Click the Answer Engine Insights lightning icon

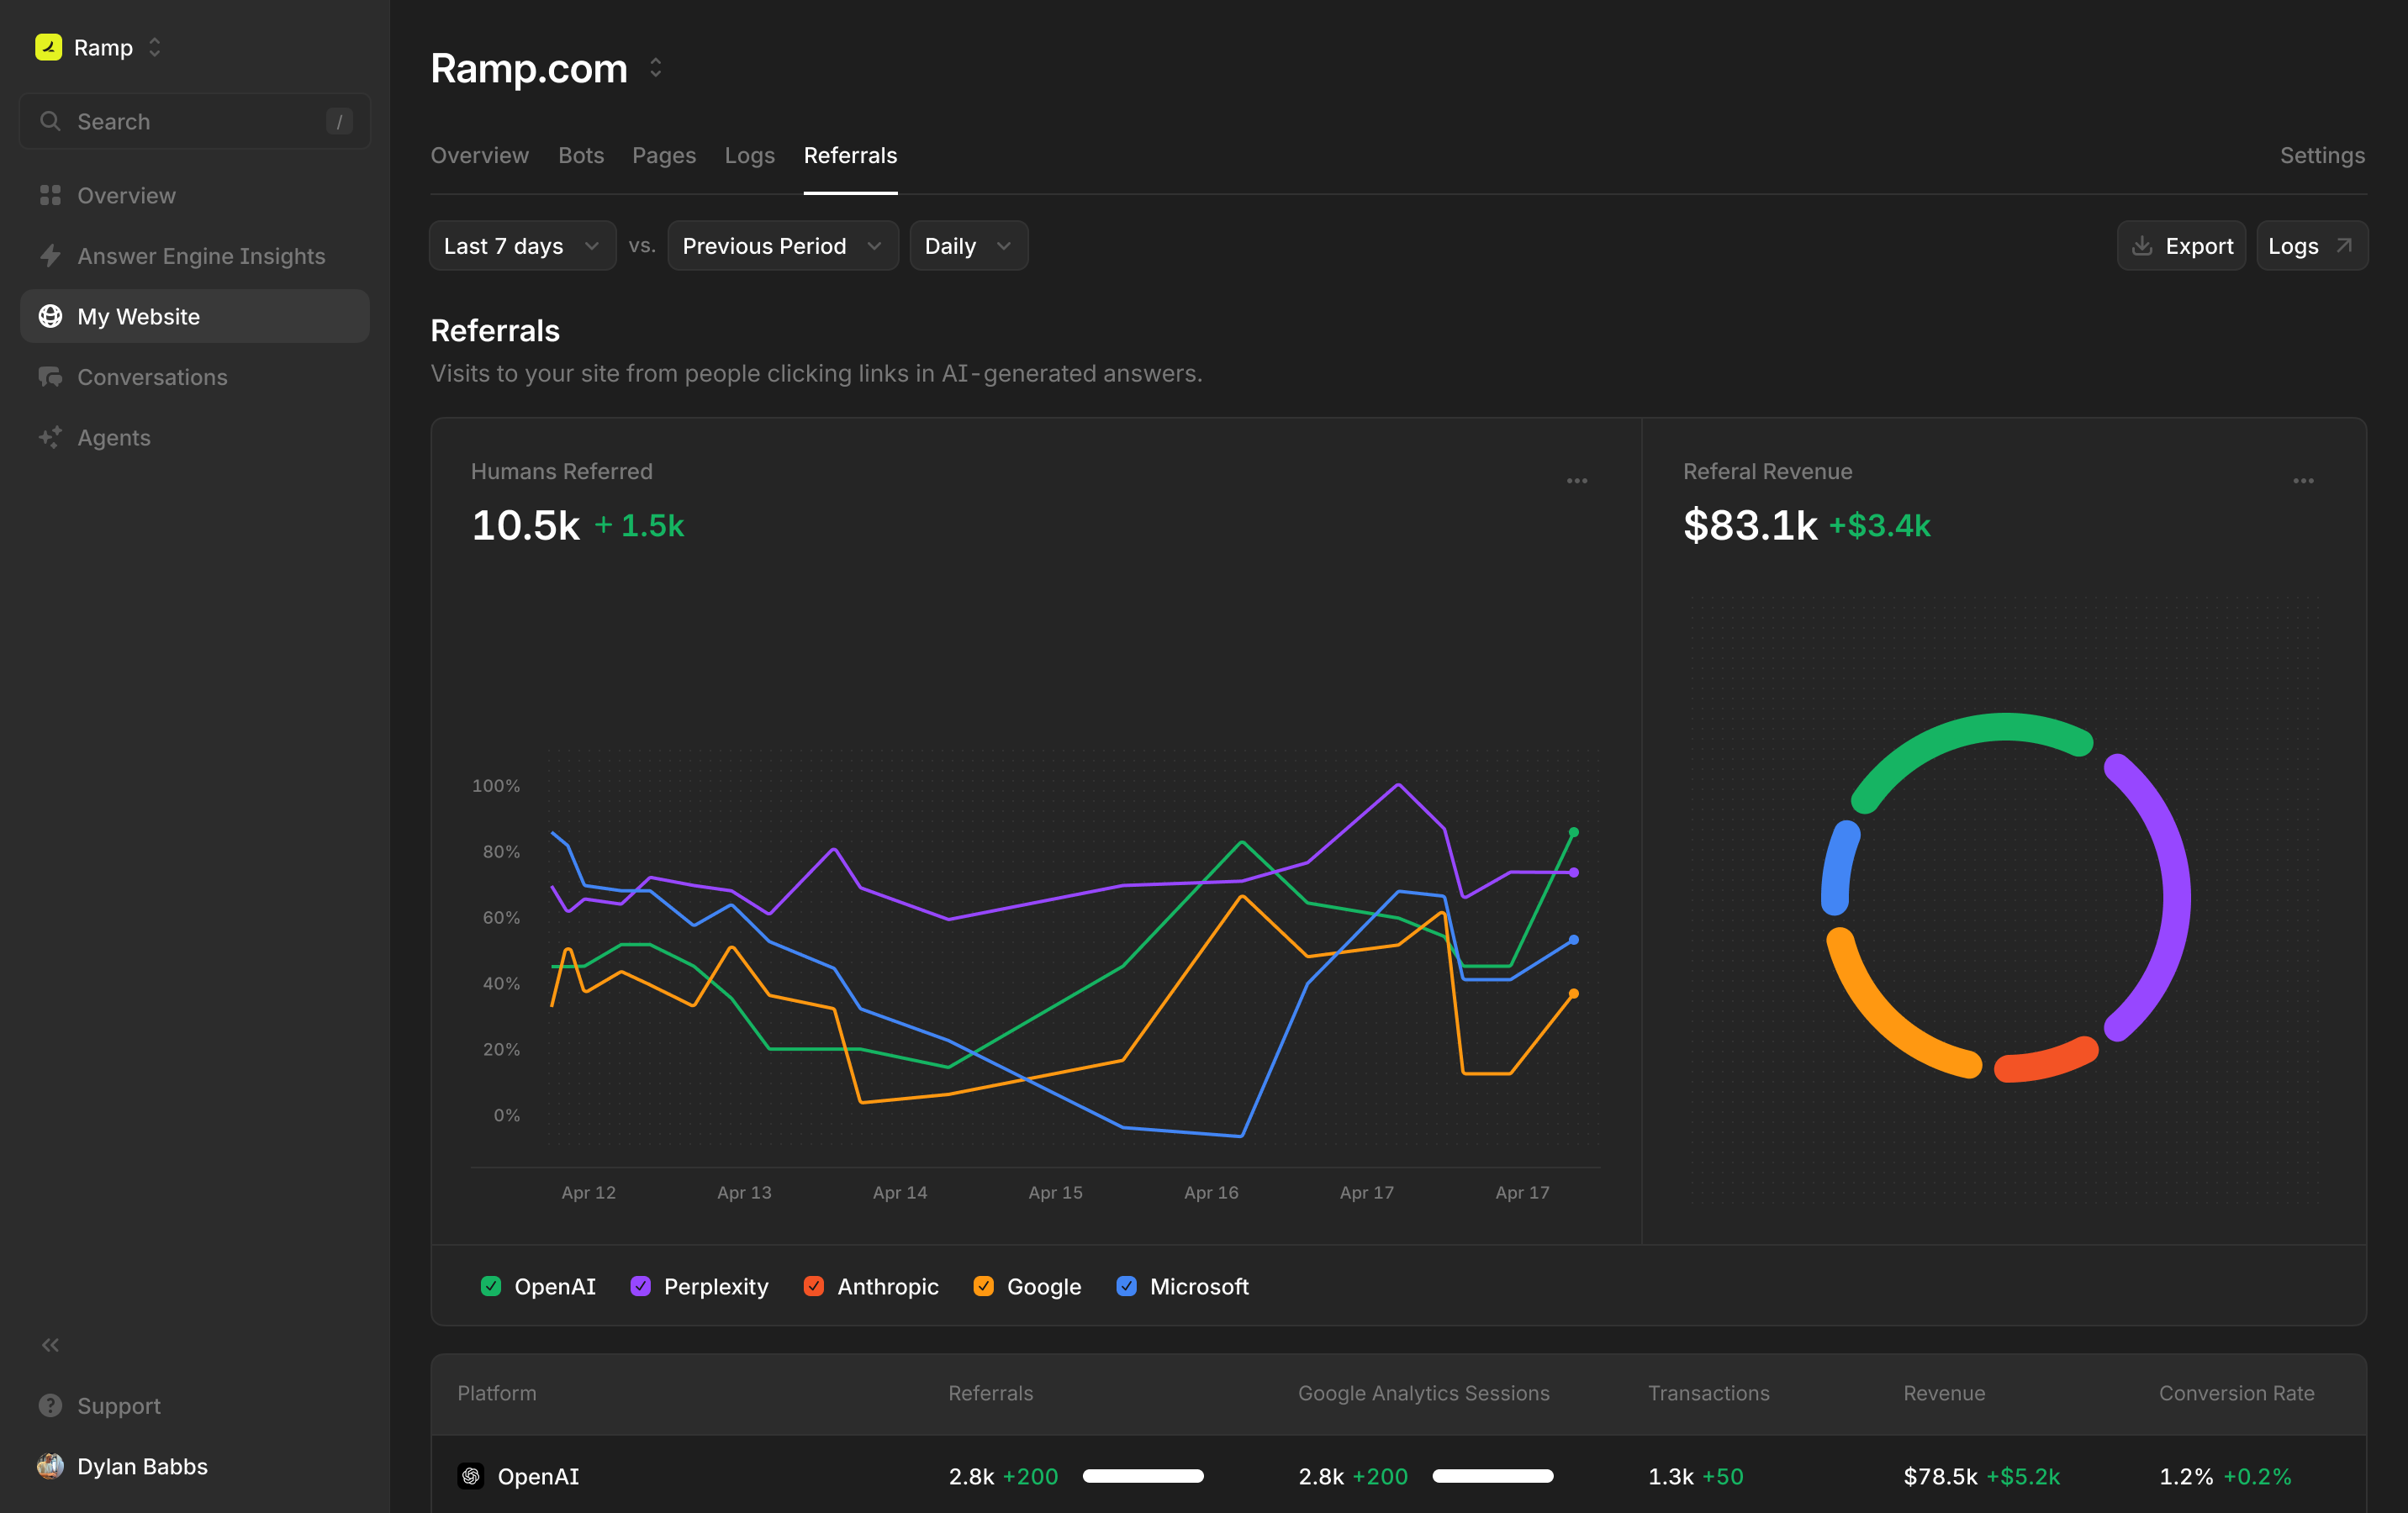click(50, 256)
